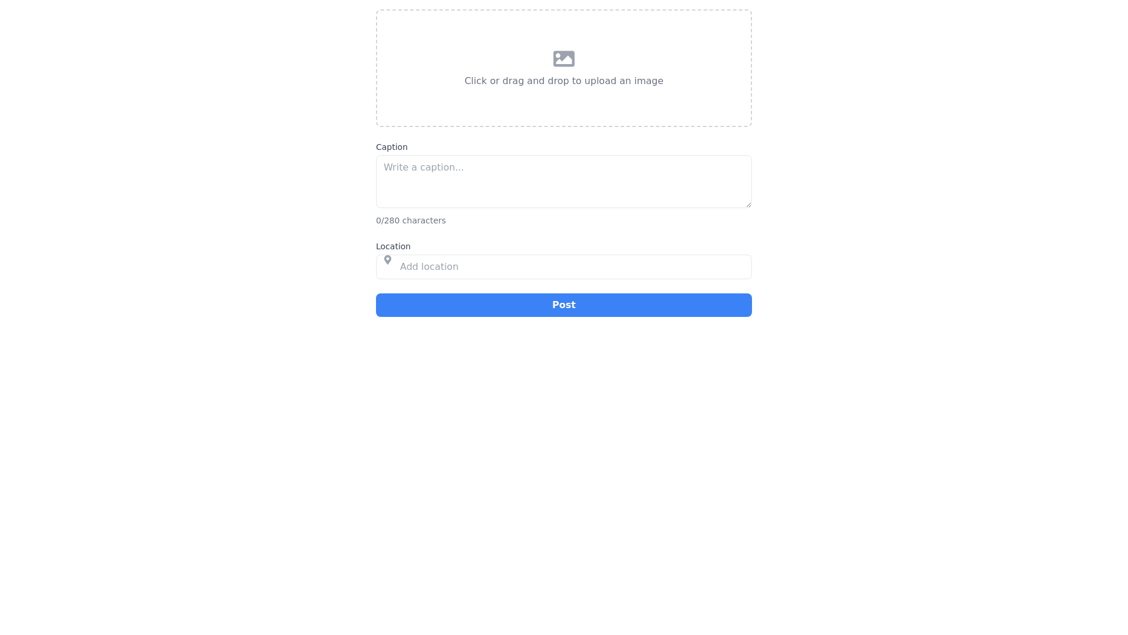Click the right edge of the Post button
Screen dimensions: 1128x635
click(745, 305)
